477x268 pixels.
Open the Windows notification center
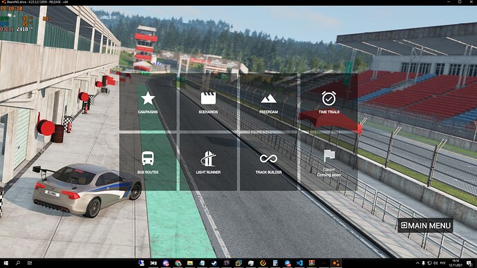pyautogui.click(x=469, y=263)
